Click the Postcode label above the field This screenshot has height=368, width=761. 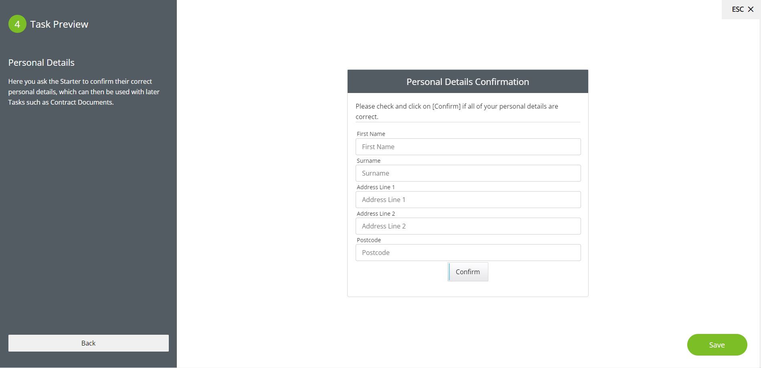[369, 240]
